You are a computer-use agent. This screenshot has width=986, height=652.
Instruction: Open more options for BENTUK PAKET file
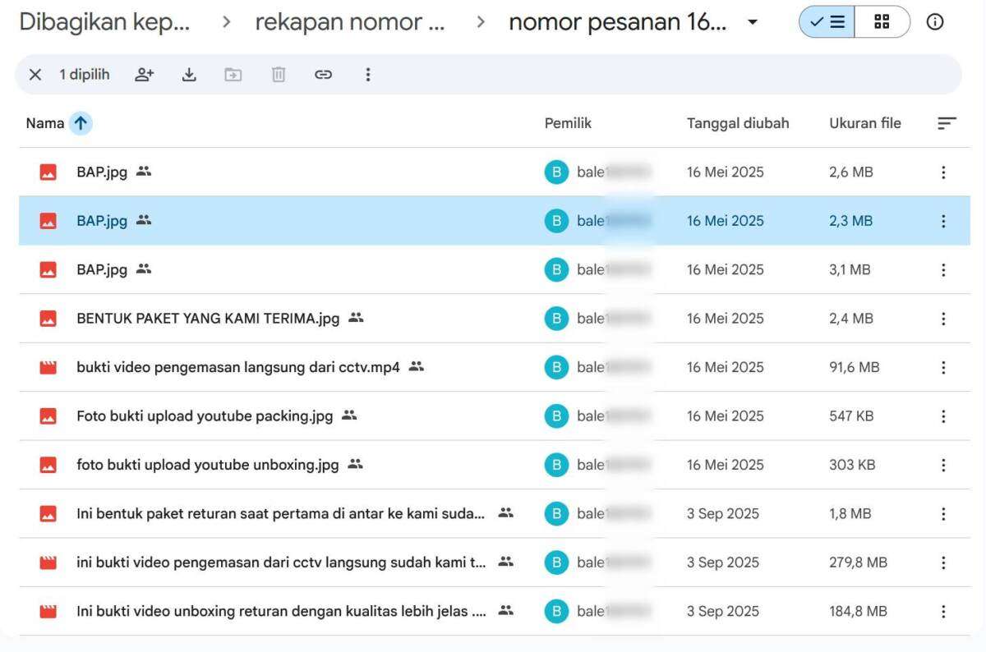click(942, 319)
